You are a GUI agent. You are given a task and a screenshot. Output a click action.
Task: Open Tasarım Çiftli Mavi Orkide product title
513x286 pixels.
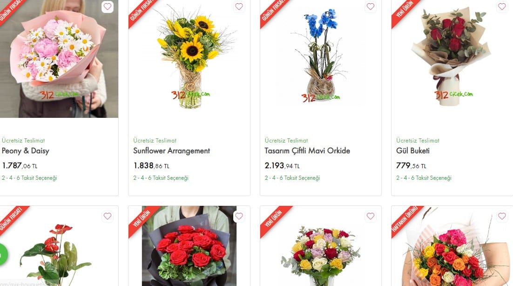[307, 151]
